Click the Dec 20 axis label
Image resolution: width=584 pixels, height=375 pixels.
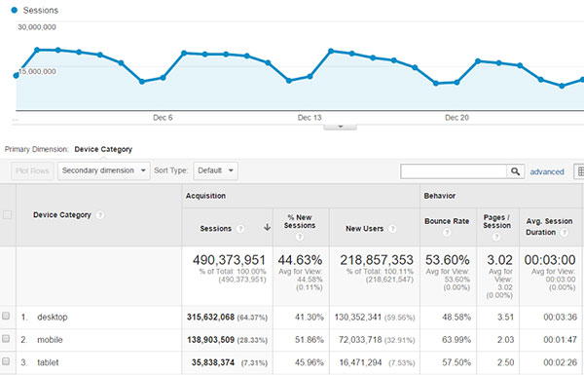coord(457,118)
